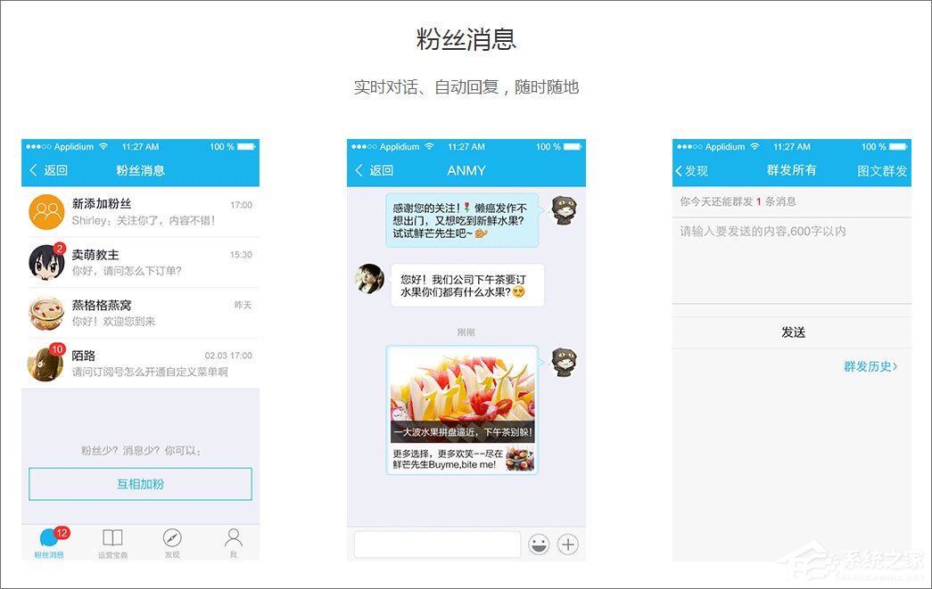The height and width of the screenshot is (589, 932).
Task: Open 燕格格燕窝 avatar picture
Action: 46,313
